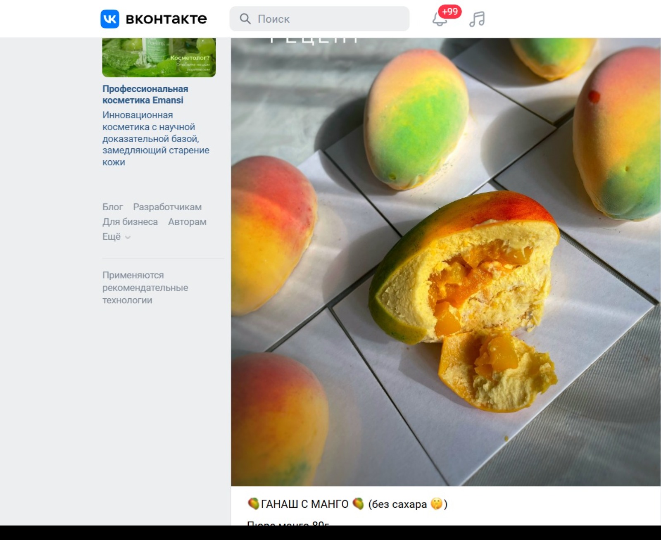
Task: Expand the Ещё footer menu
Action: pyautogui.click(x=112, y=237)
